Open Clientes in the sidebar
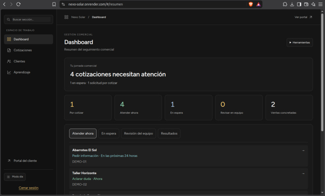Screen dimensions: 325x196 29,61
